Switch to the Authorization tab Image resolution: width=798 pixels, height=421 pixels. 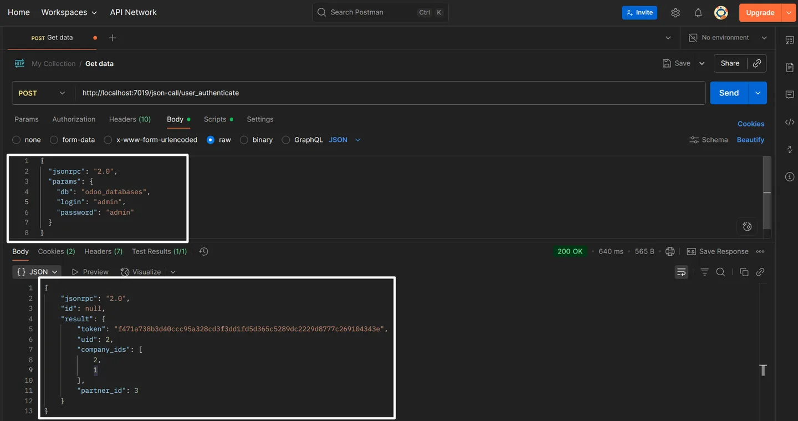coord(74,119)
